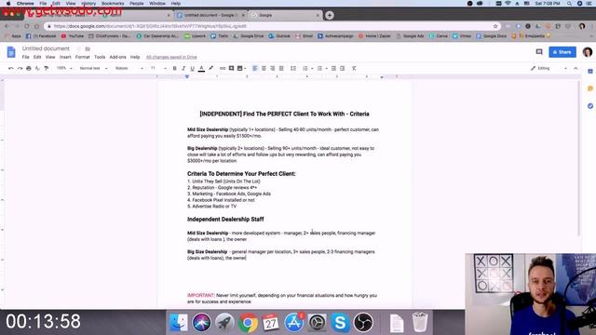Viewport: 596px width, 335px height.
Task: Open the highlight color pen tool
Action: point(211,68)
